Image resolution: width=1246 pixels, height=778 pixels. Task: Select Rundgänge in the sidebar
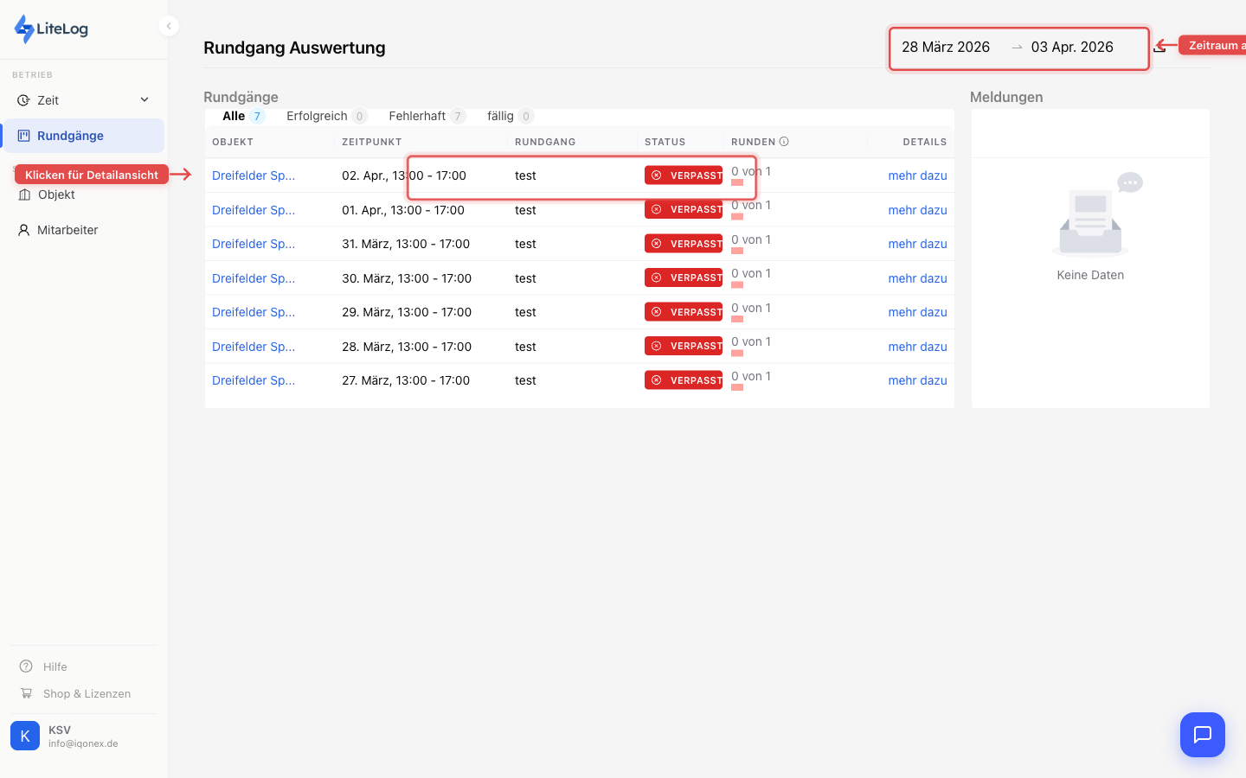(x=70, y=136)
